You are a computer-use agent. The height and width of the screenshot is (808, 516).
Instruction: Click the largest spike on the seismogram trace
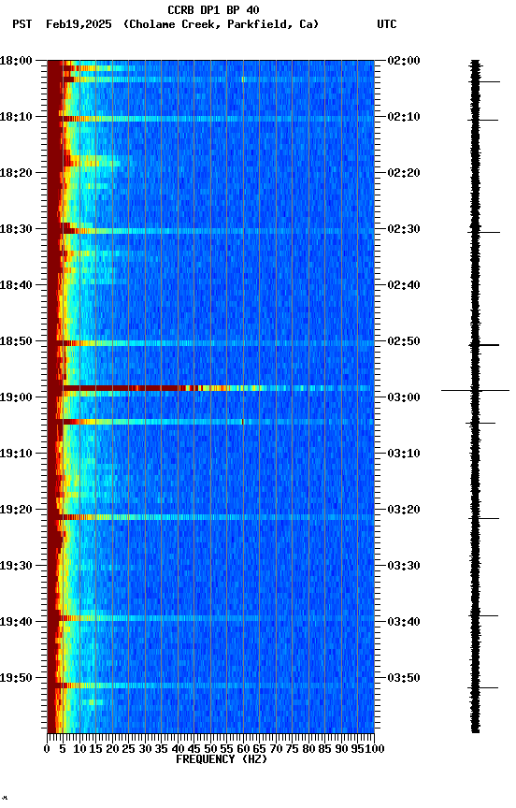(x=475, y=391)
